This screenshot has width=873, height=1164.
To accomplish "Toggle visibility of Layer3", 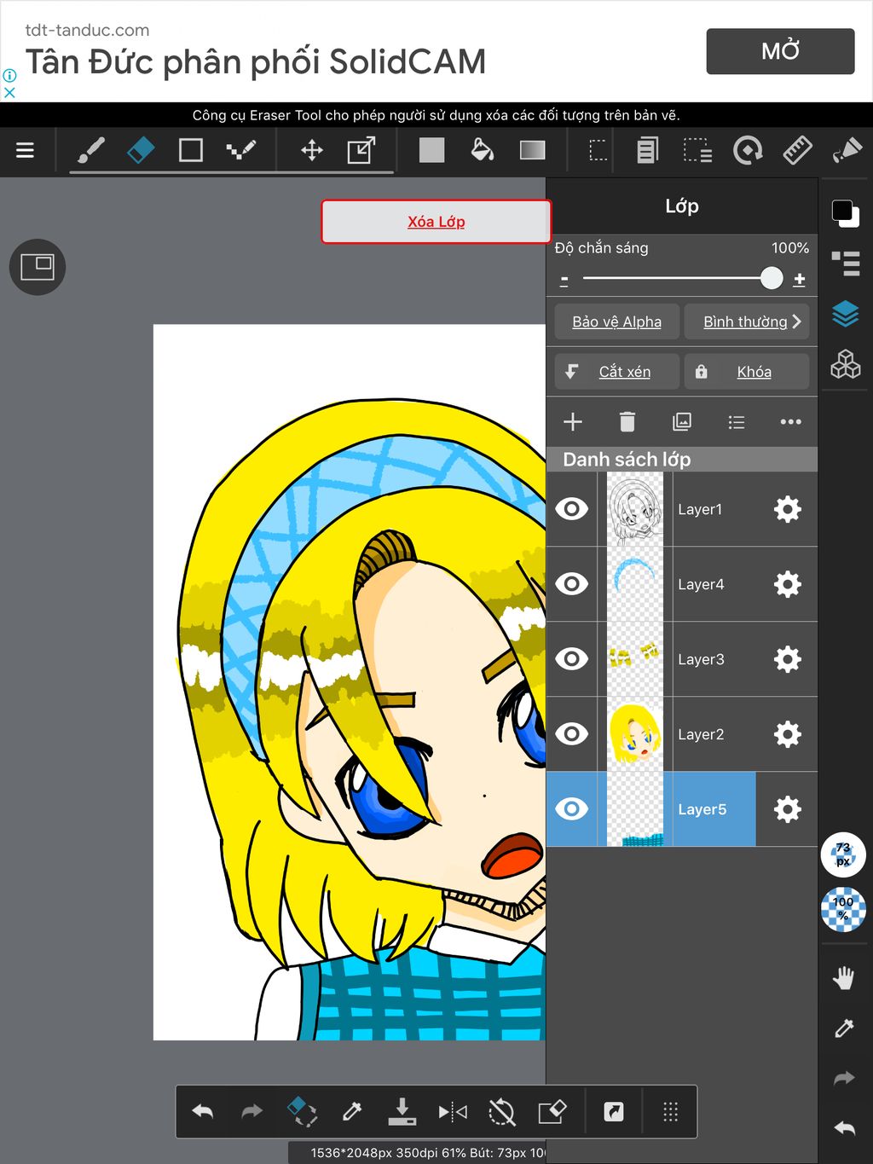I will (572, 659).
